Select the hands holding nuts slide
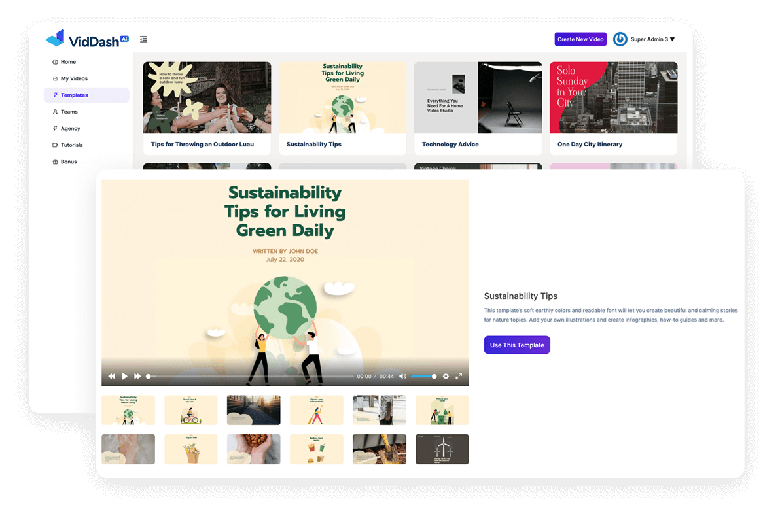Screen dimensions: 761x514 [x=253, y=449]
